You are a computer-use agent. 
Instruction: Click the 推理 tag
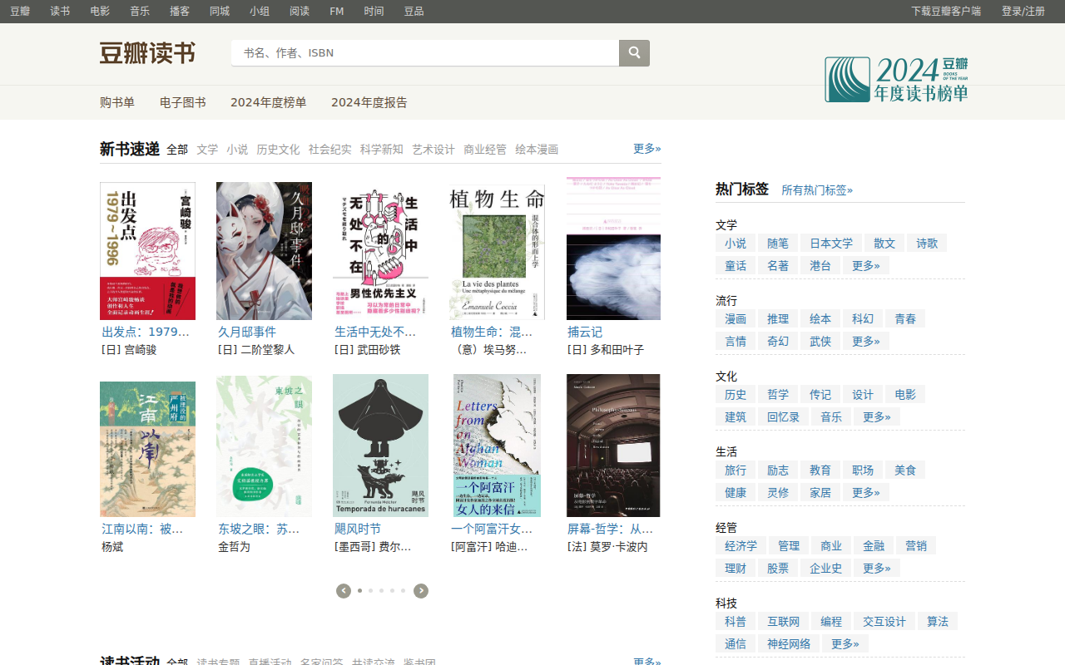(778, 318)
